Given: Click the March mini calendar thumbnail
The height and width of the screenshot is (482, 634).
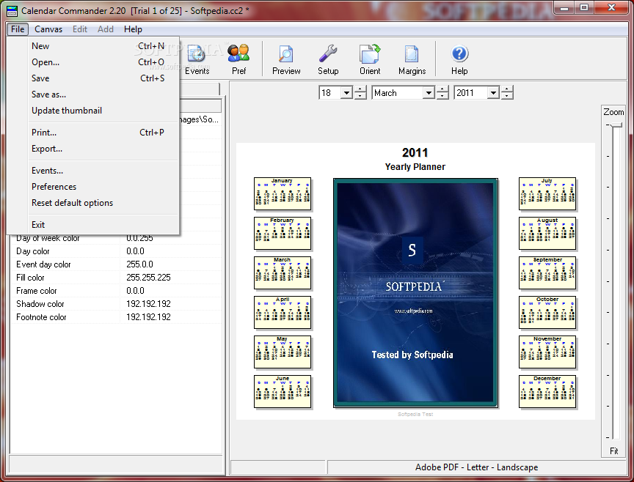Looking at the screenshot, I should (283, 273).
